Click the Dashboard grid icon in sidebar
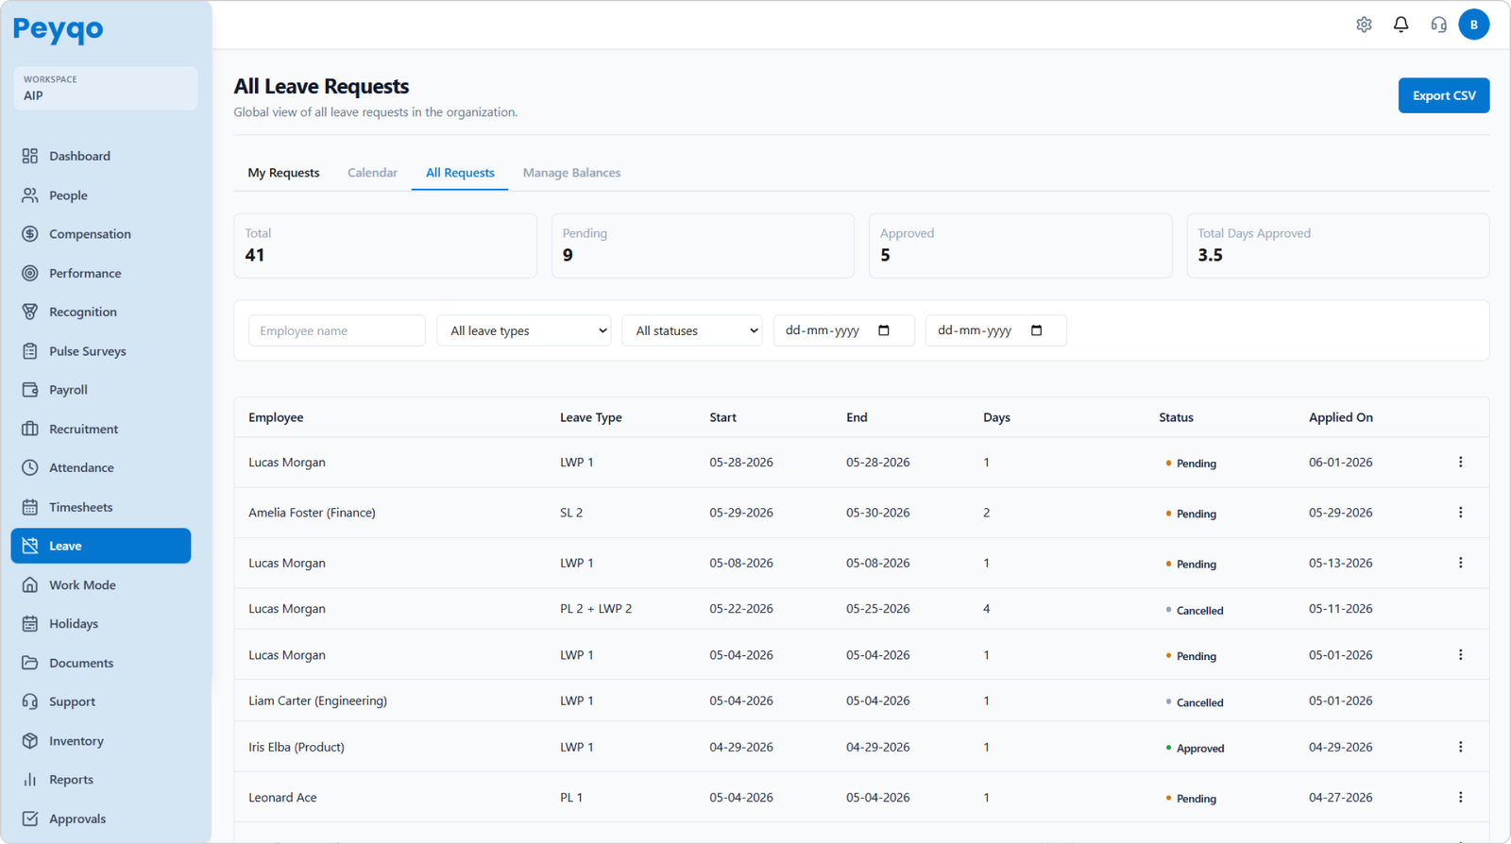1511x844 pixels. [30, 156]
